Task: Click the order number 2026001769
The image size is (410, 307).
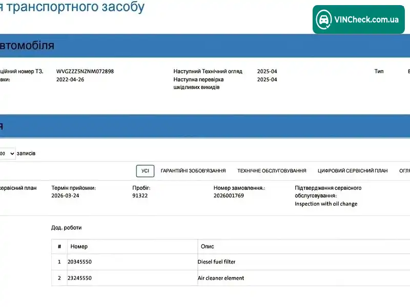Action: pos(229,195)
